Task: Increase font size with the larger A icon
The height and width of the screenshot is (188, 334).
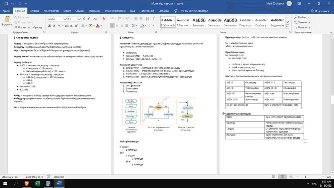Action: 84,19
